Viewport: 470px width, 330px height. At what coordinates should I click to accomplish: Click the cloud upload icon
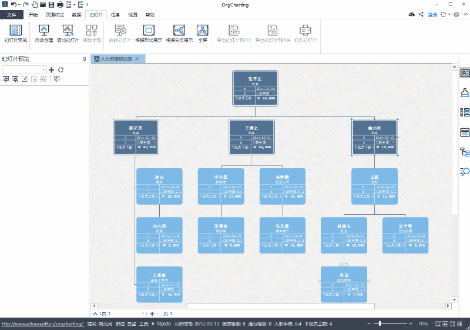click(412, 14)
